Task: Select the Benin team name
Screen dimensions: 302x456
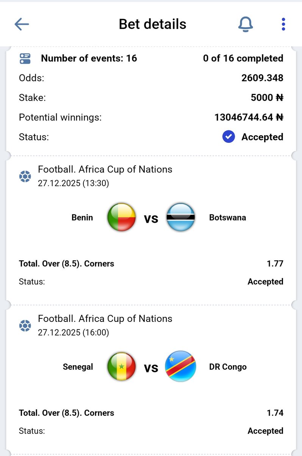Action: click(x=82, y=218)
